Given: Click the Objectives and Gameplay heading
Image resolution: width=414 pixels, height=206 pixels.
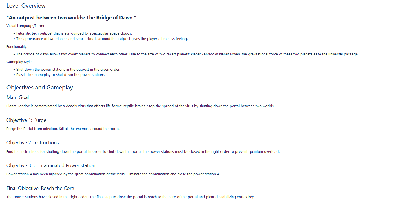Looking at the screenshot, I should pyautogui.click(x=39, y=88).
